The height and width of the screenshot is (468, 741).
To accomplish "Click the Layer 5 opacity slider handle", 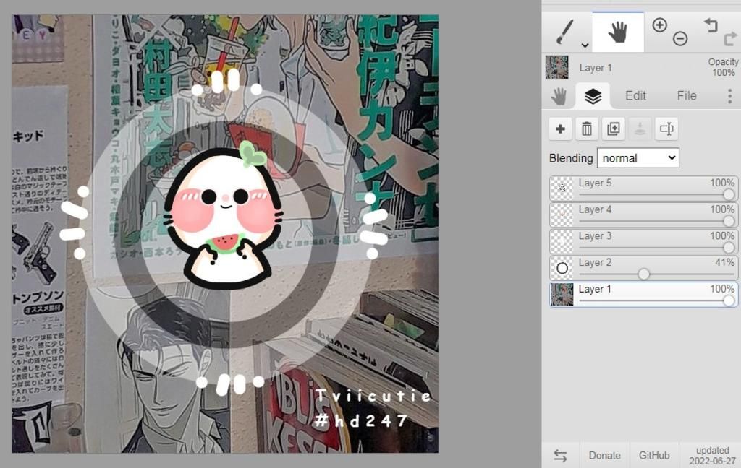I will (729, 194).
